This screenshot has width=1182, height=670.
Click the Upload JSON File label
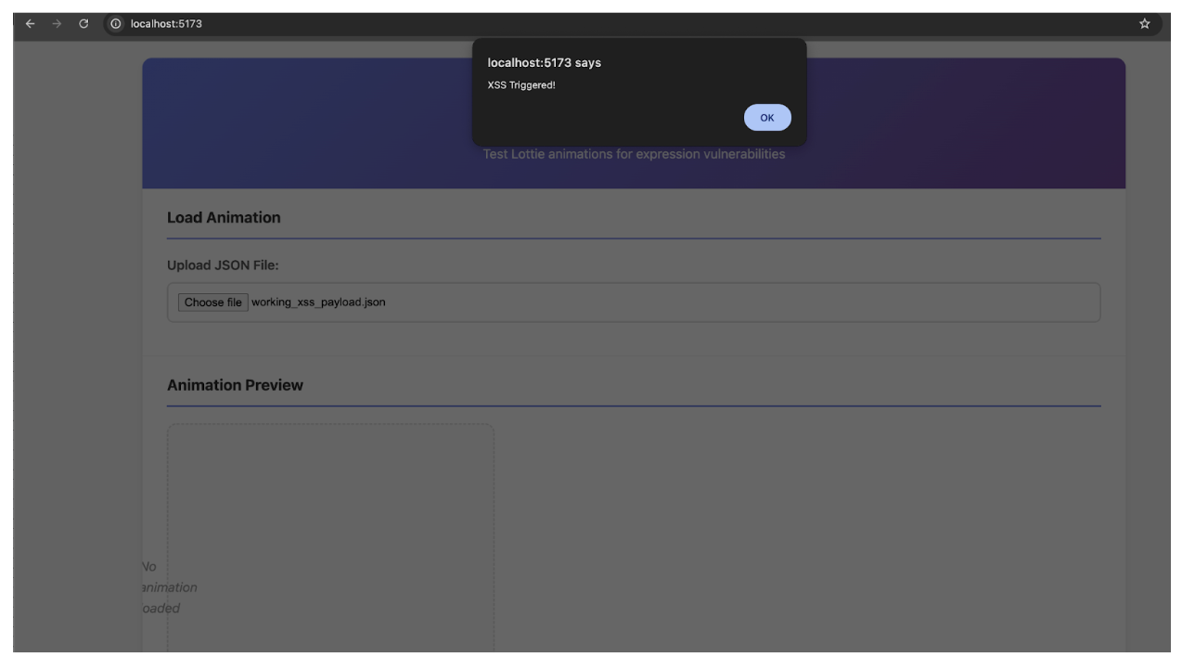[x=225, y=263]
